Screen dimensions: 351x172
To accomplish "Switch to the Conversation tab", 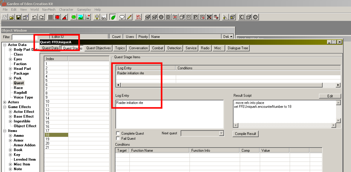I will pyautogui.click(x=138, y=48).
